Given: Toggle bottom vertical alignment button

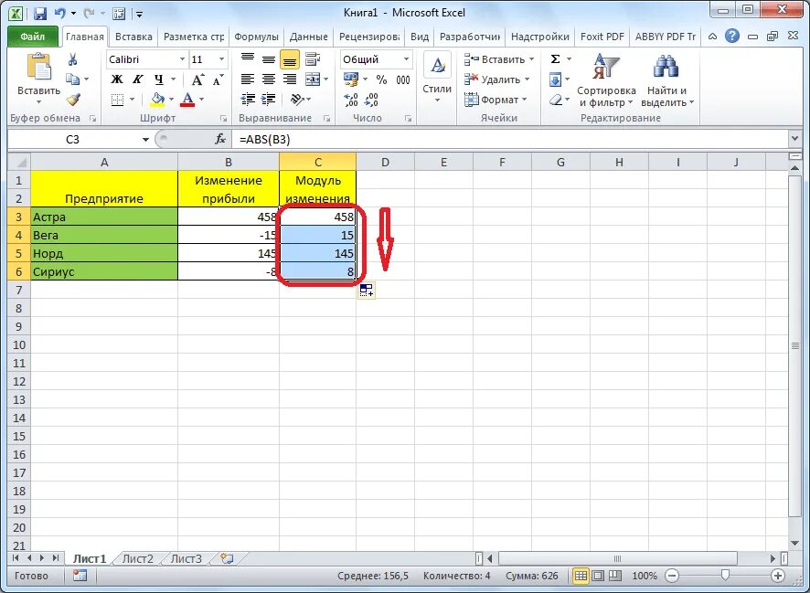Looking at the screenshot, I should point(290,60).
